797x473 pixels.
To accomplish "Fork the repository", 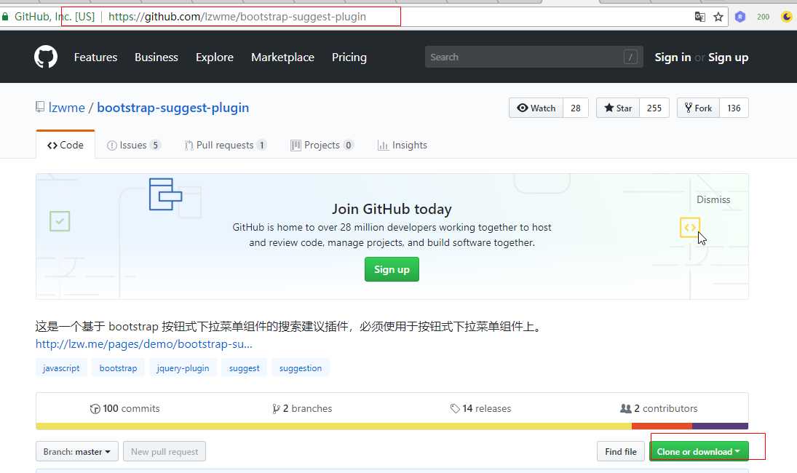I will 699,108.
